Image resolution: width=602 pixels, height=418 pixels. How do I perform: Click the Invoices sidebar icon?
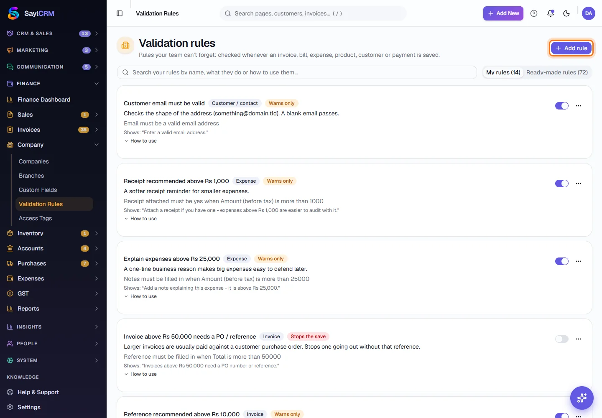(10, 130)
